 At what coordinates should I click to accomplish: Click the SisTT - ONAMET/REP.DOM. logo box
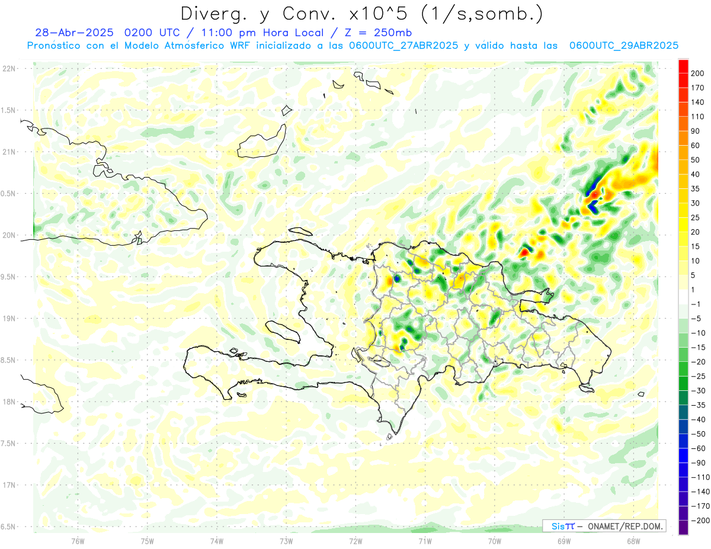pos(604,526)
